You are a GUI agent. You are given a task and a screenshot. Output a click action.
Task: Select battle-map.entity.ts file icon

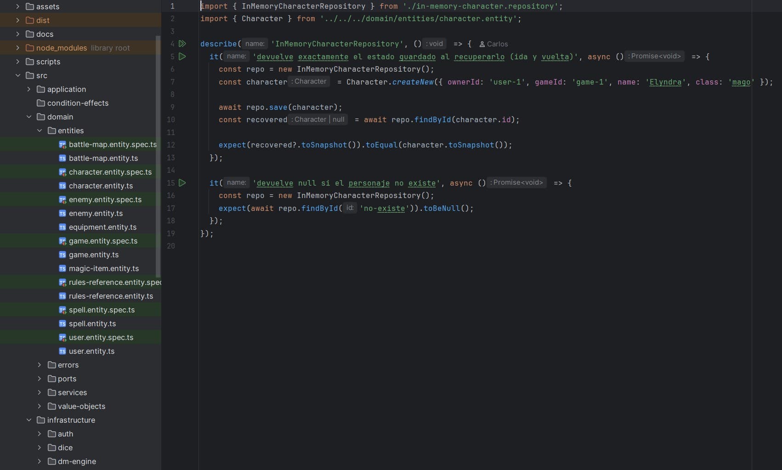62,159
